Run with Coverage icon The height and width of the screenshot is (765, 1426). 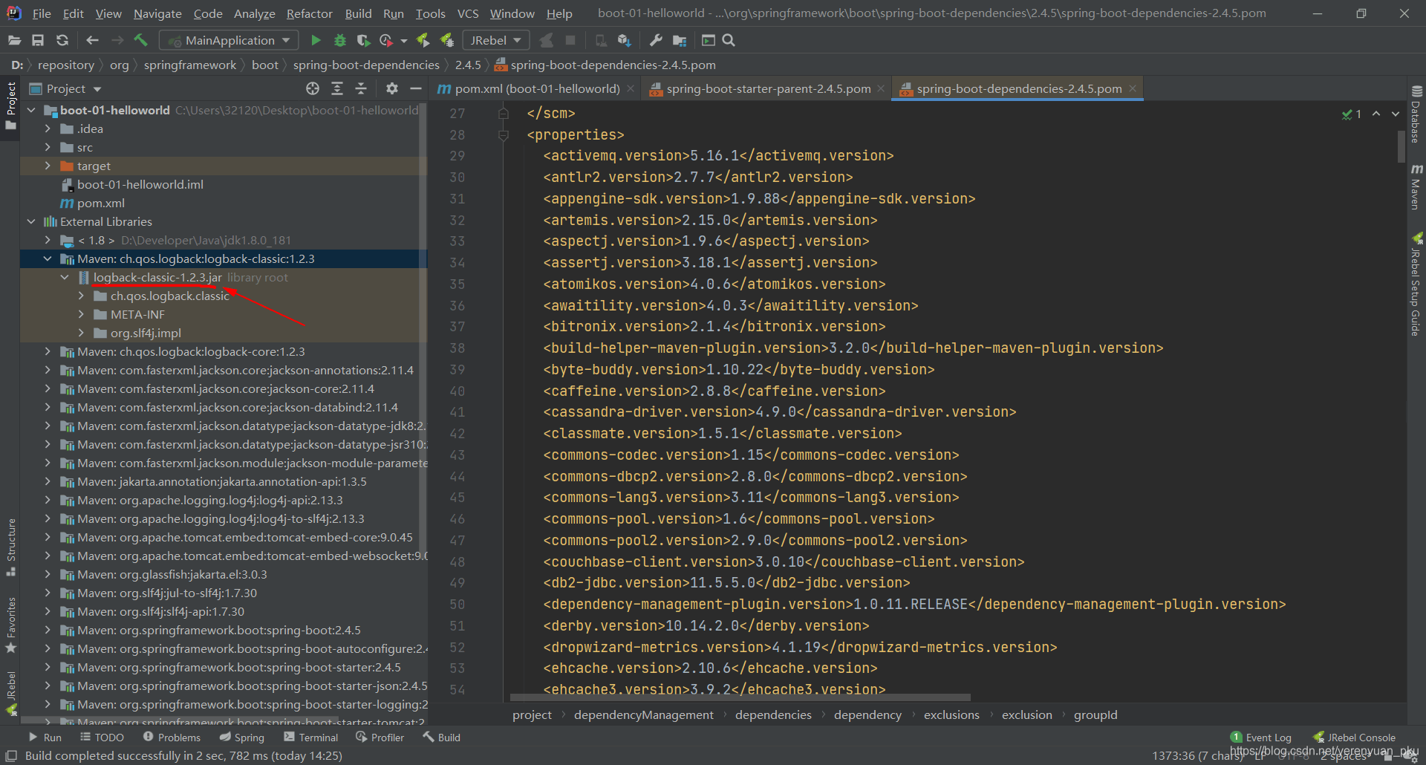pyautogui.click(x=363, y=40)
